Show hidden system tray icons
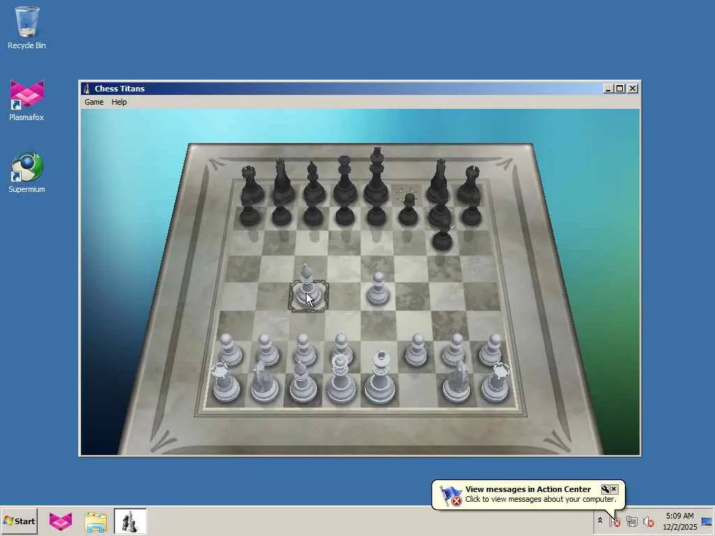The height and width of the screenshot is (536, 715). click(600, 521)
